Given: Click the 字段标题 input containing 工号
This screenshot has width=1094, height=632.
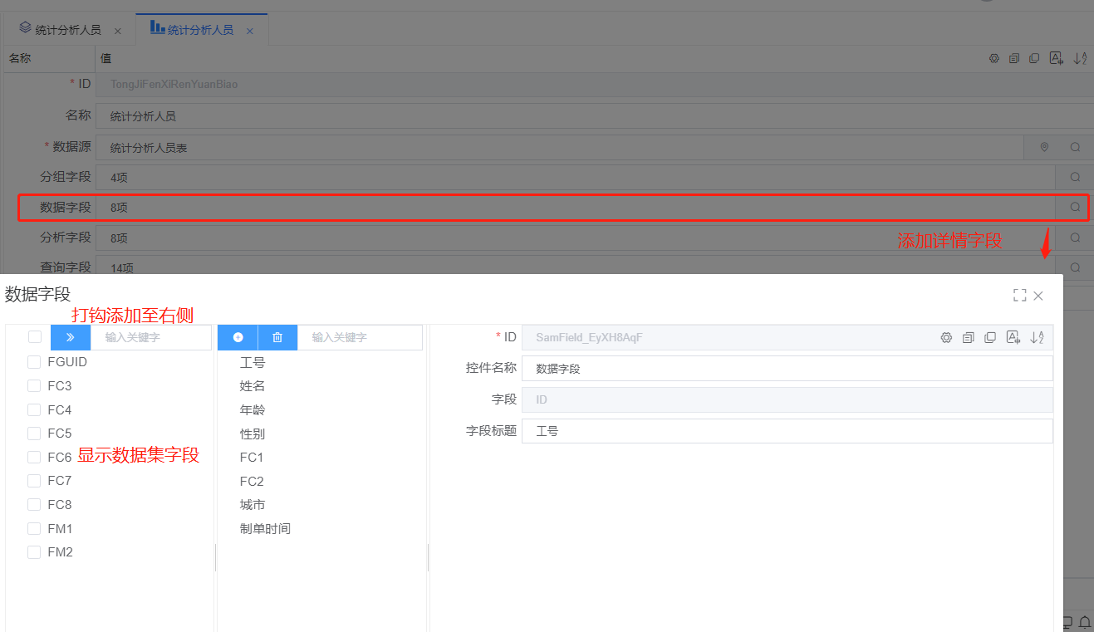Looking at the screenshot, I should tap(786, 431).
